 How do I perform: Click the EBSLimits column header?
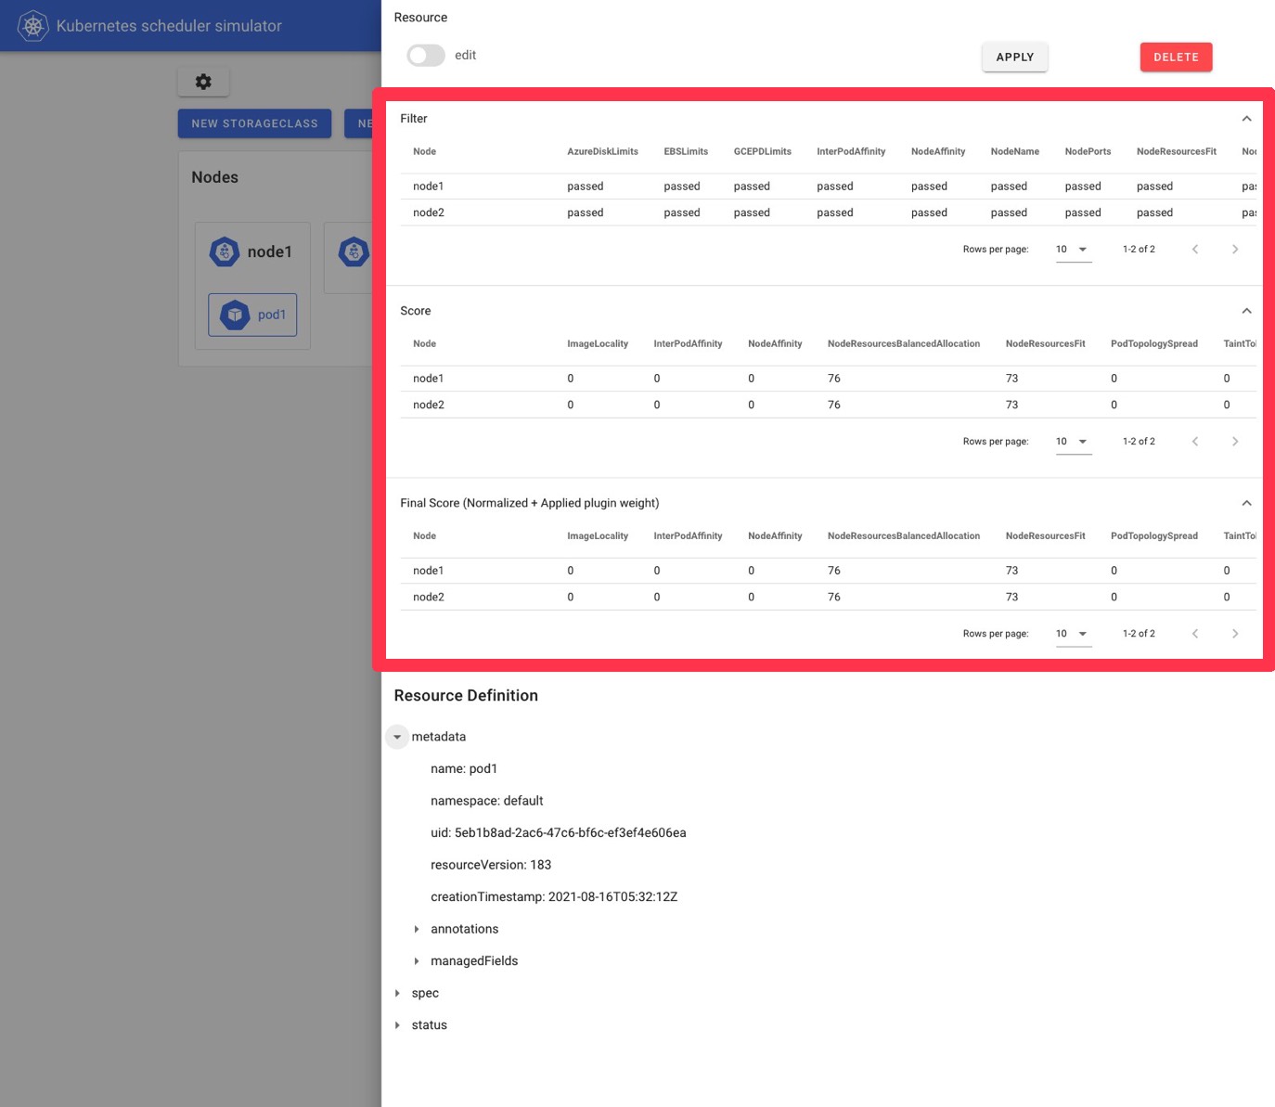click(686, 151)
